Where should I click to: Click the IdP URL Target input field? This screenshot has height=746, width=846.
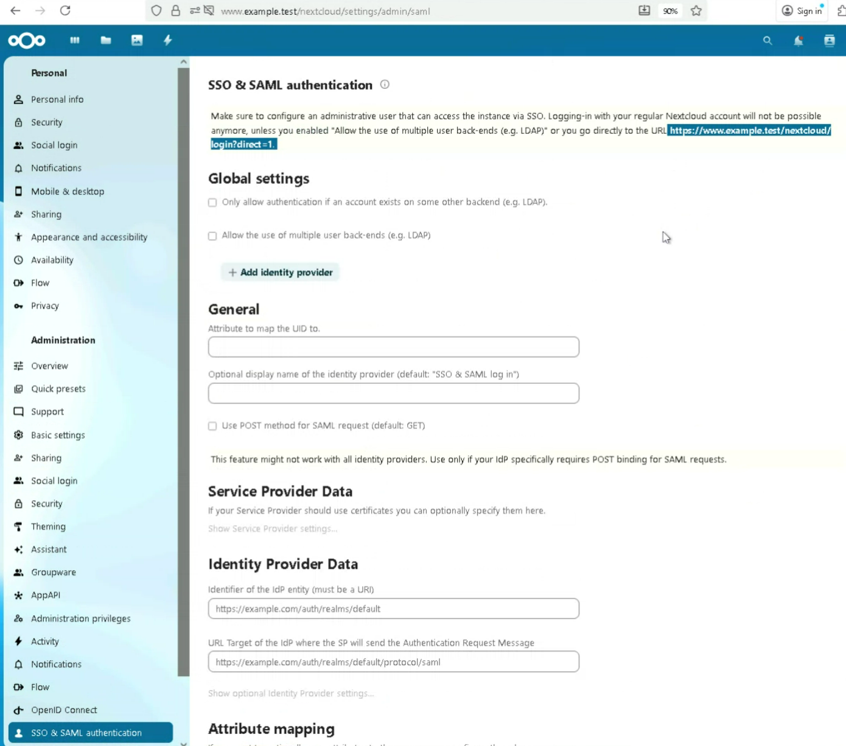click(394, 662)
